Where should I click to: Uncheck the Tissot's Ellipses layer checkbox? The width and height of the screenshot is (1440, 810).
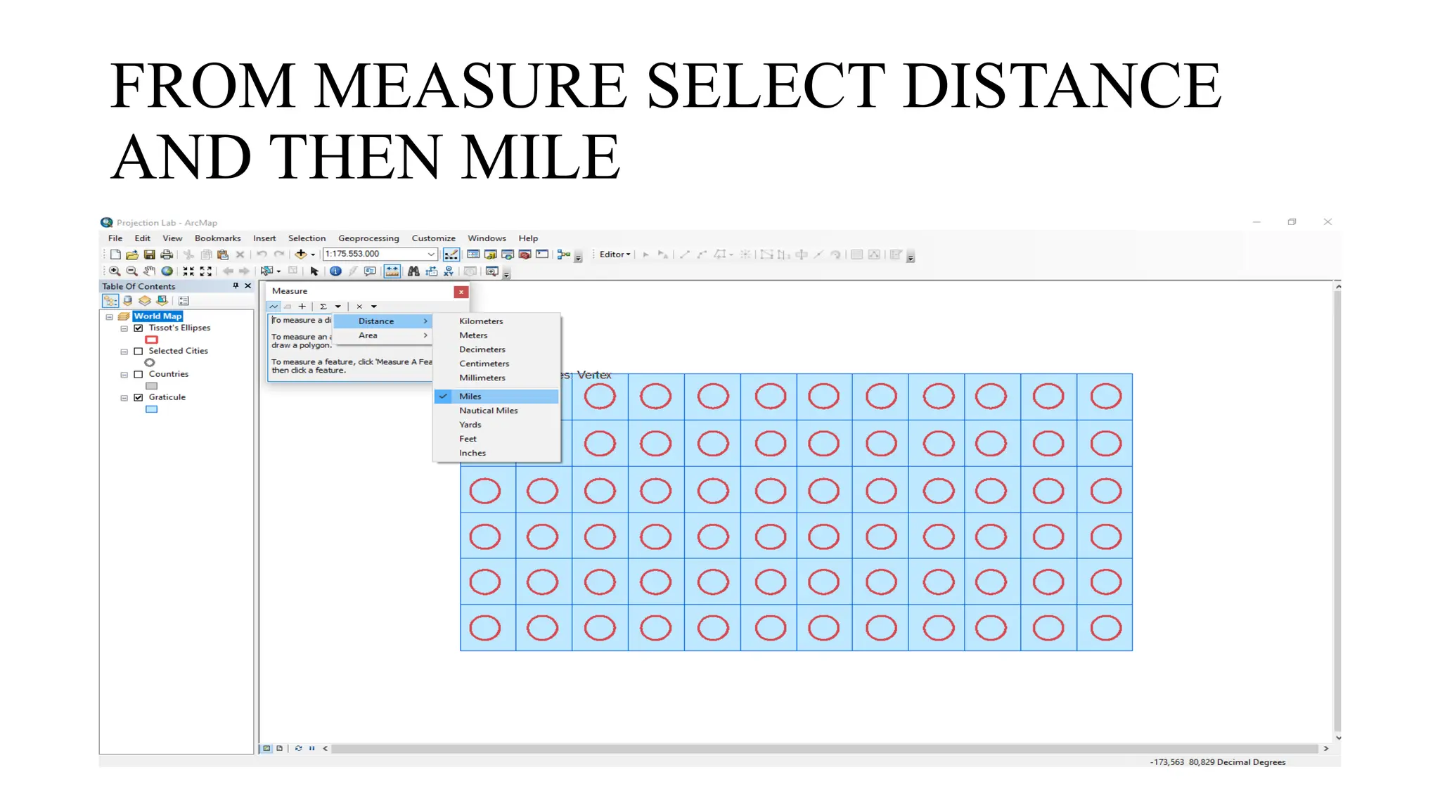pyautogui.click(x=139, y=328)
